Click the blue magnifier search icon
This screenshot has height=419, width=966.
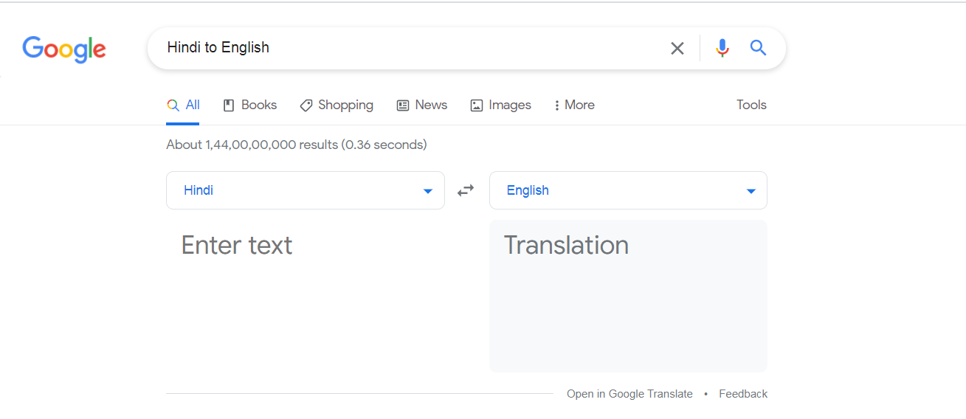click(758, 49)
